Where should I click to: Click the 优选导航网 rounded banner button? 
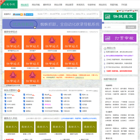[23, 24]
